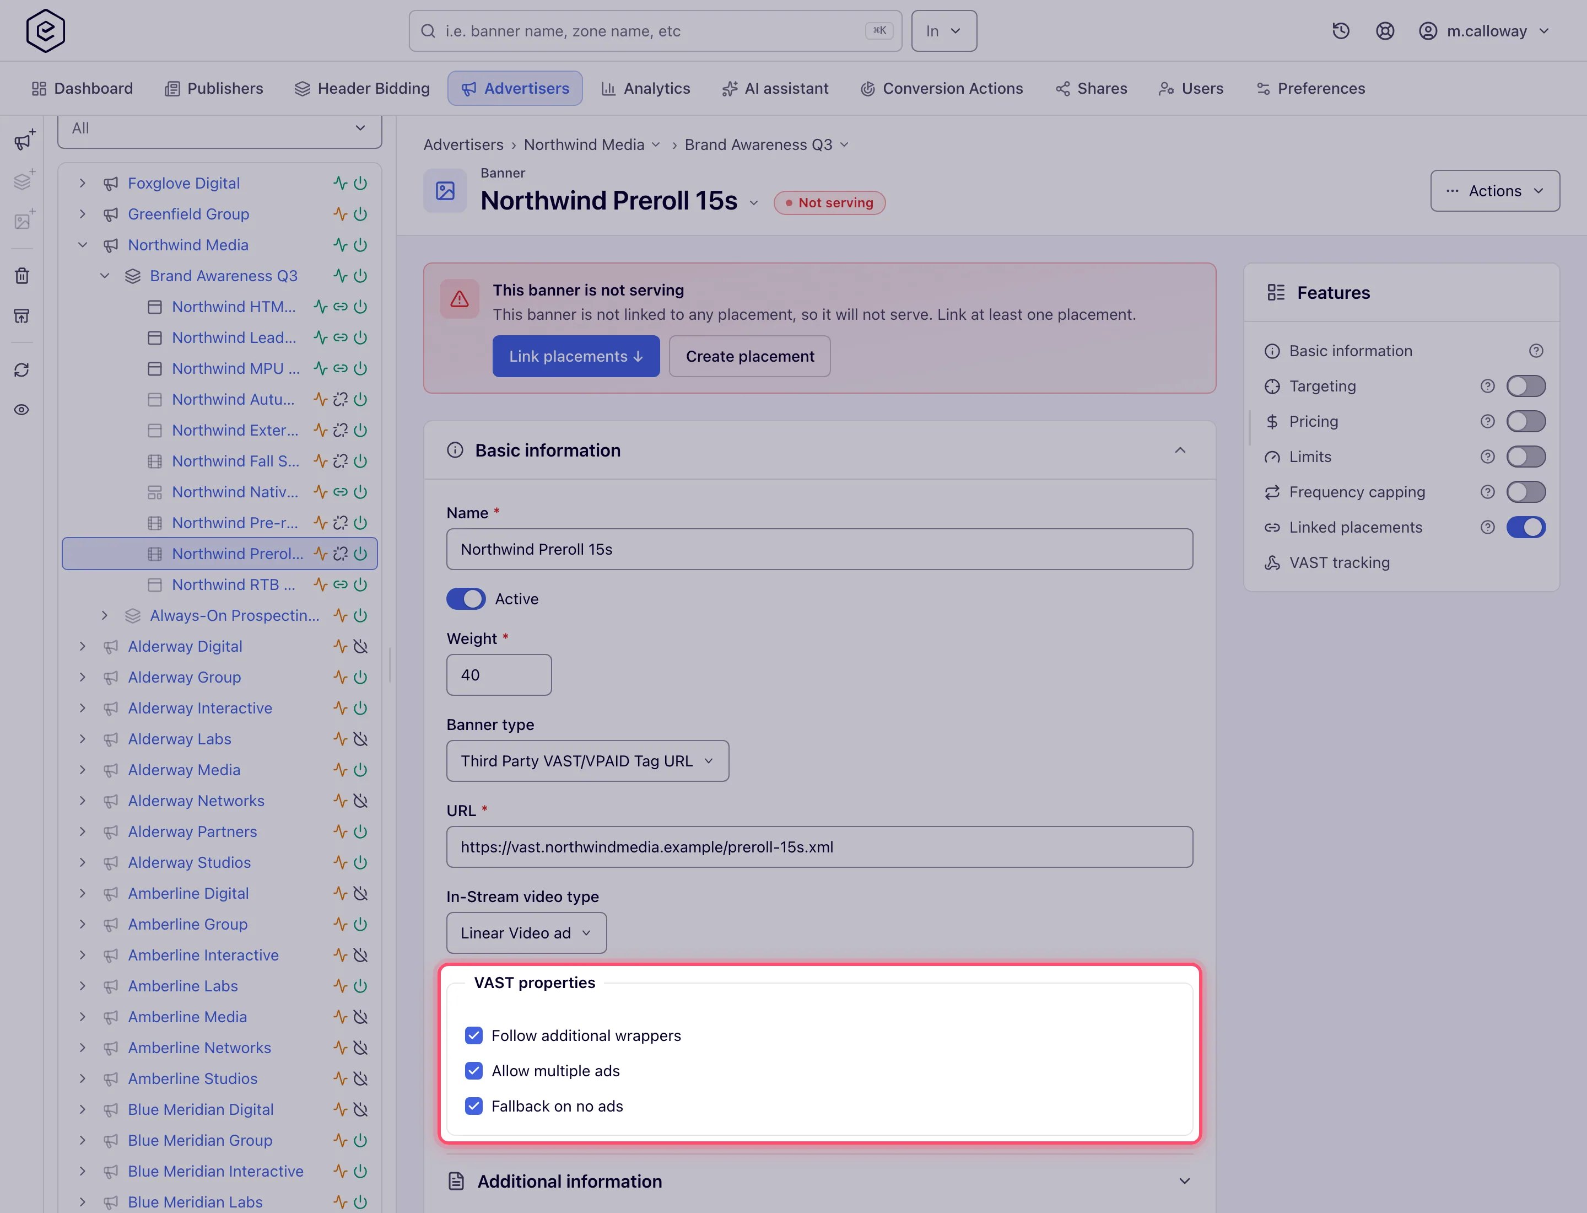Focus the URL input field
1587x1213 pixels.
820,847
